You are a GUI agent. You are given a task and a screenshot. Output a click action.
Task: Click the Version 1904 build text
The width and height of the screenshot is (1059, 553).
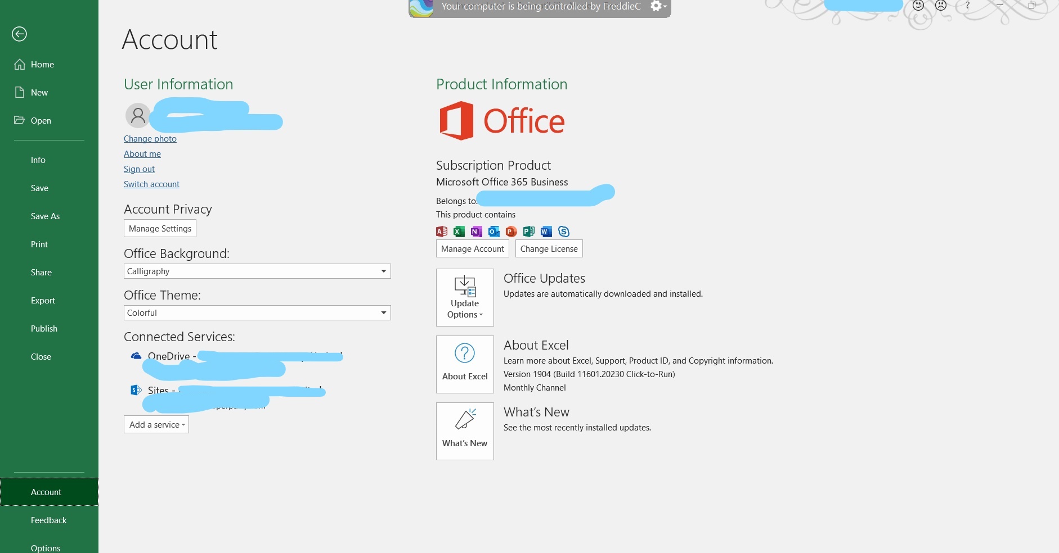[x=589, y=374]
